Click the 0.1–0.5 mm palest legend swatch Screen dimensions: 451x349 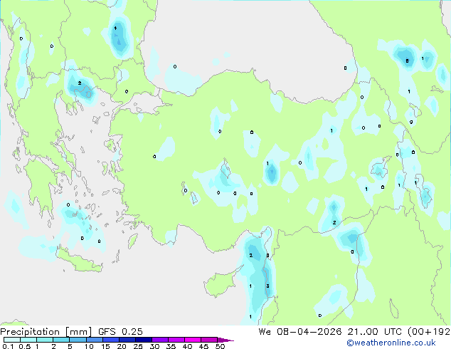[12, 340]
